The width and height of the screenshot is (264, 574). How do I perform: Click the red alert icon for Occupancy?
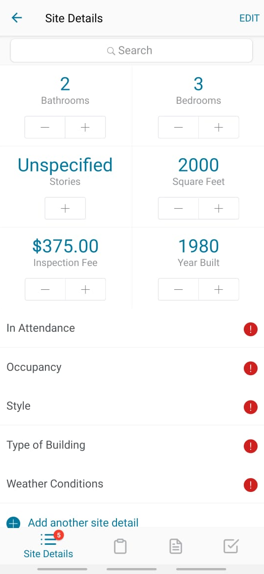click(x=251, y=368)
